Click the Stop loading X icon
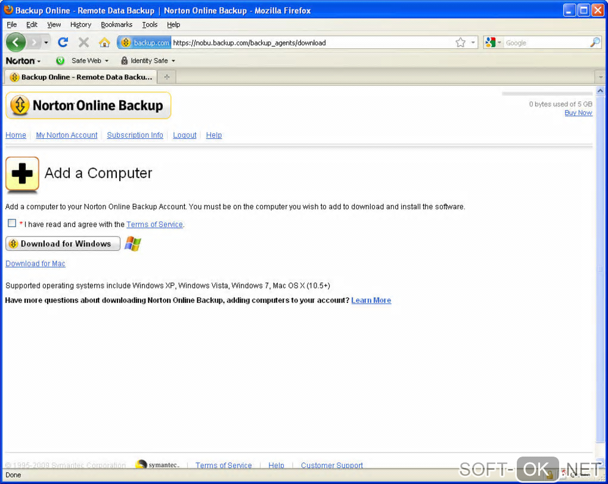This screenshot has height=484, width=608. [x=84, y=42]
